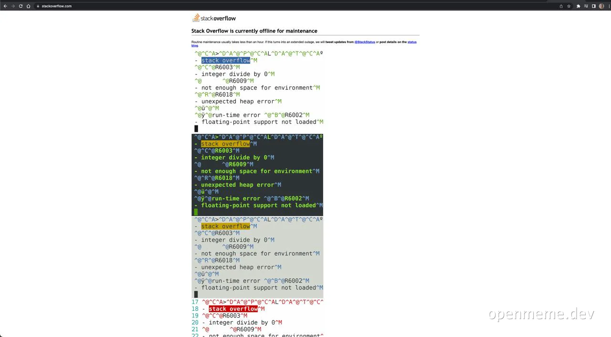View site info via the padlock icon

(38, 6)
